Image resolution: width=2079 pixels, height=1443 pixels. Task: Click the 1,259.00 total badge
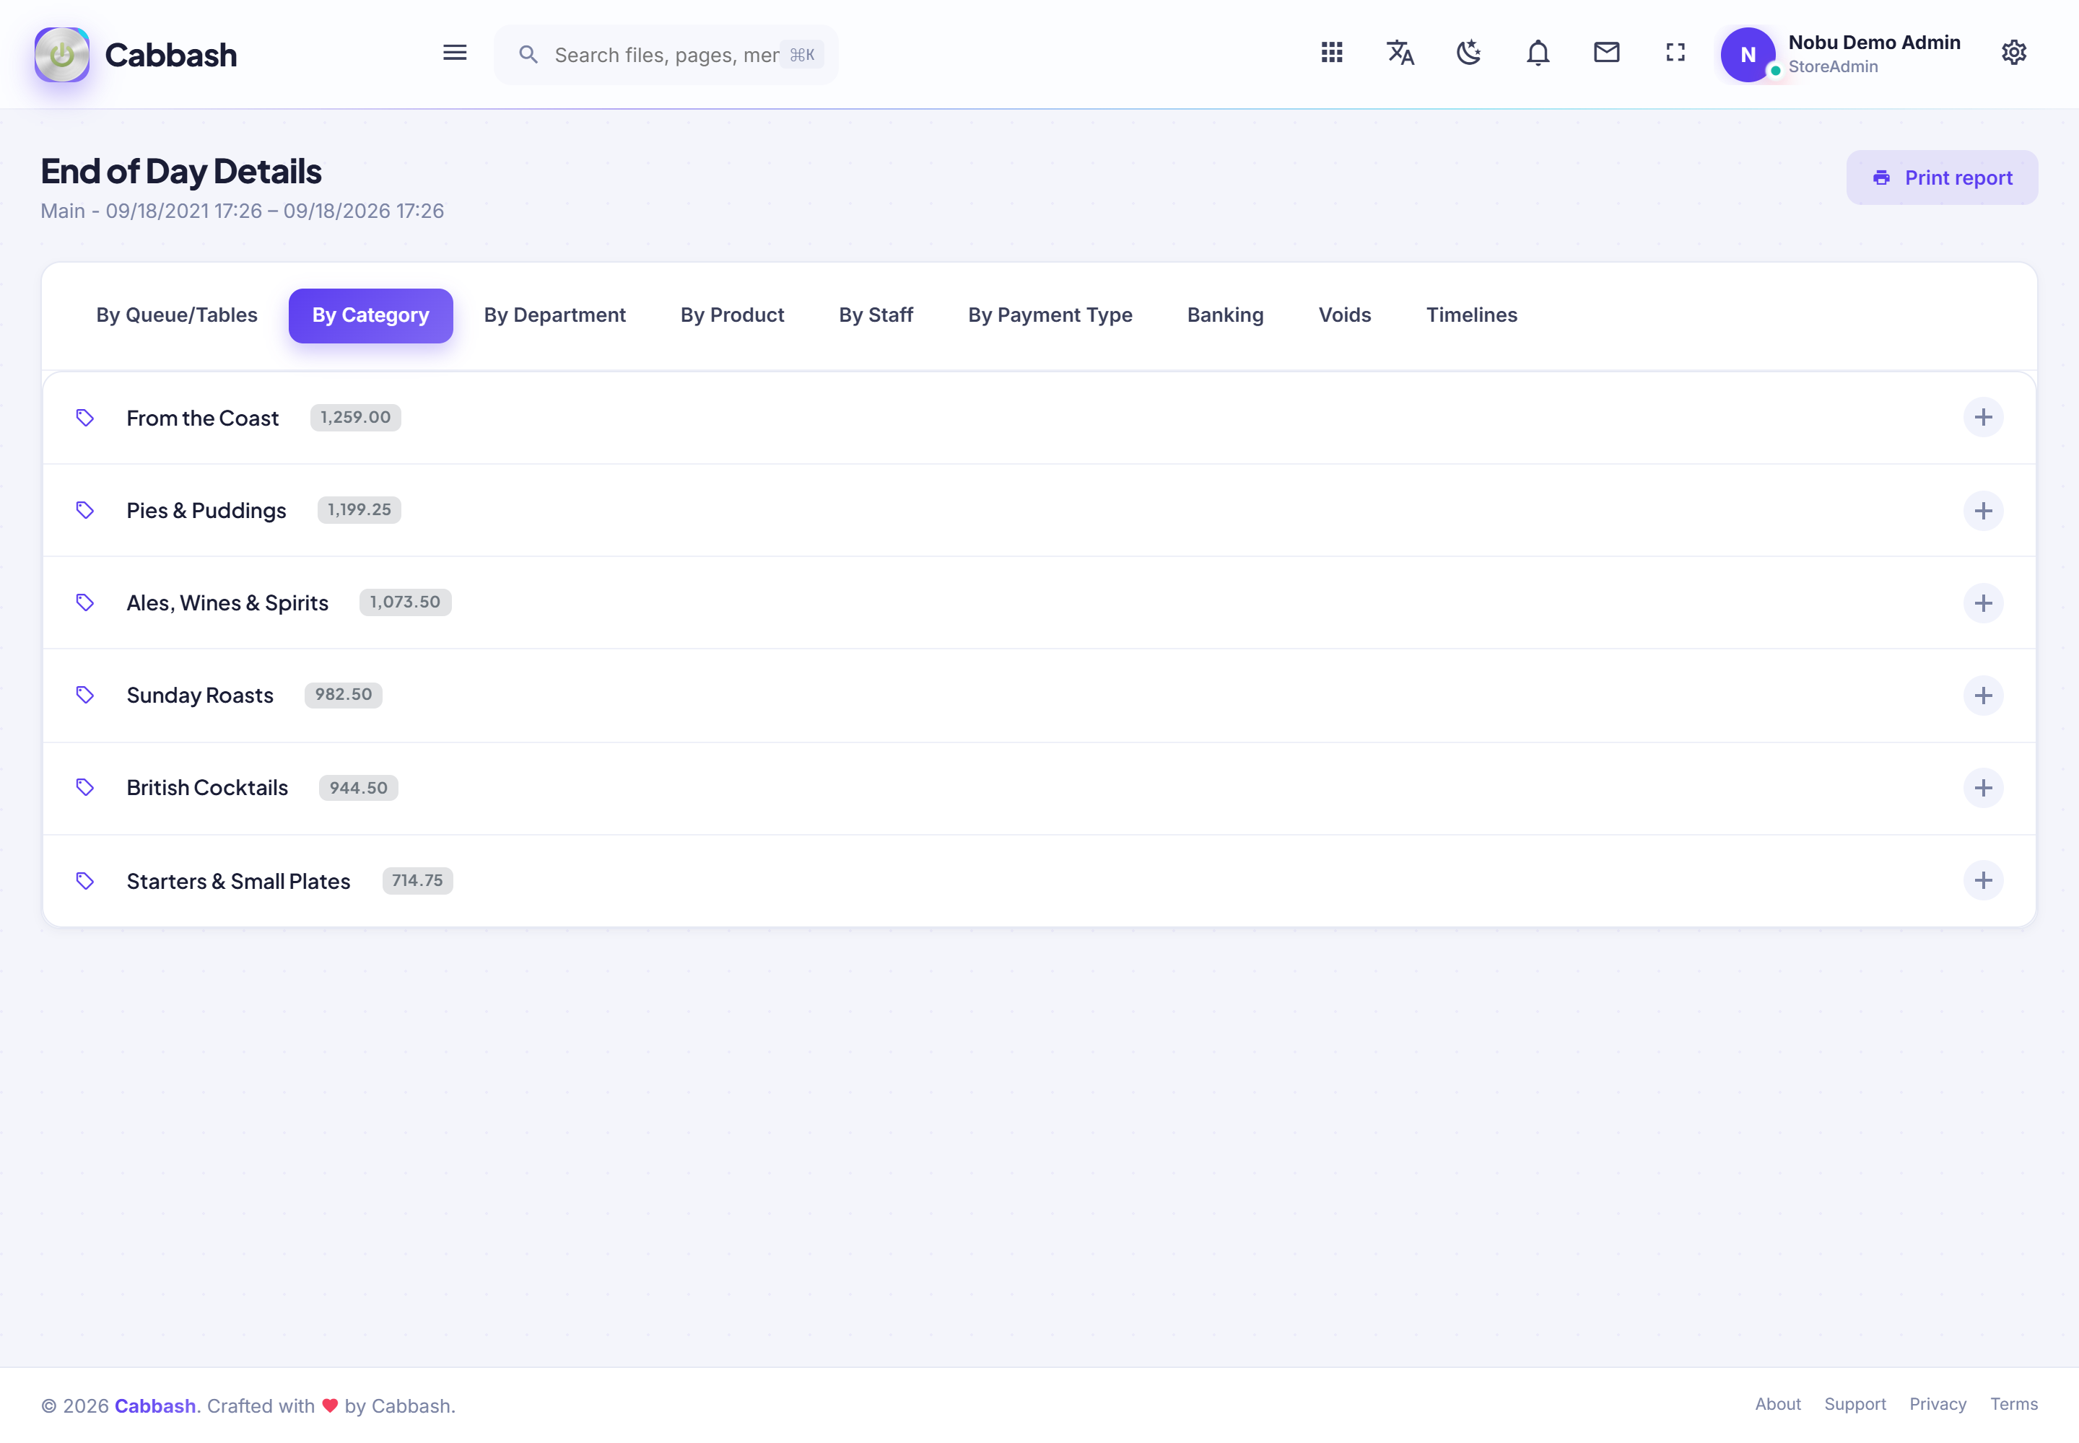pos(356,418)
